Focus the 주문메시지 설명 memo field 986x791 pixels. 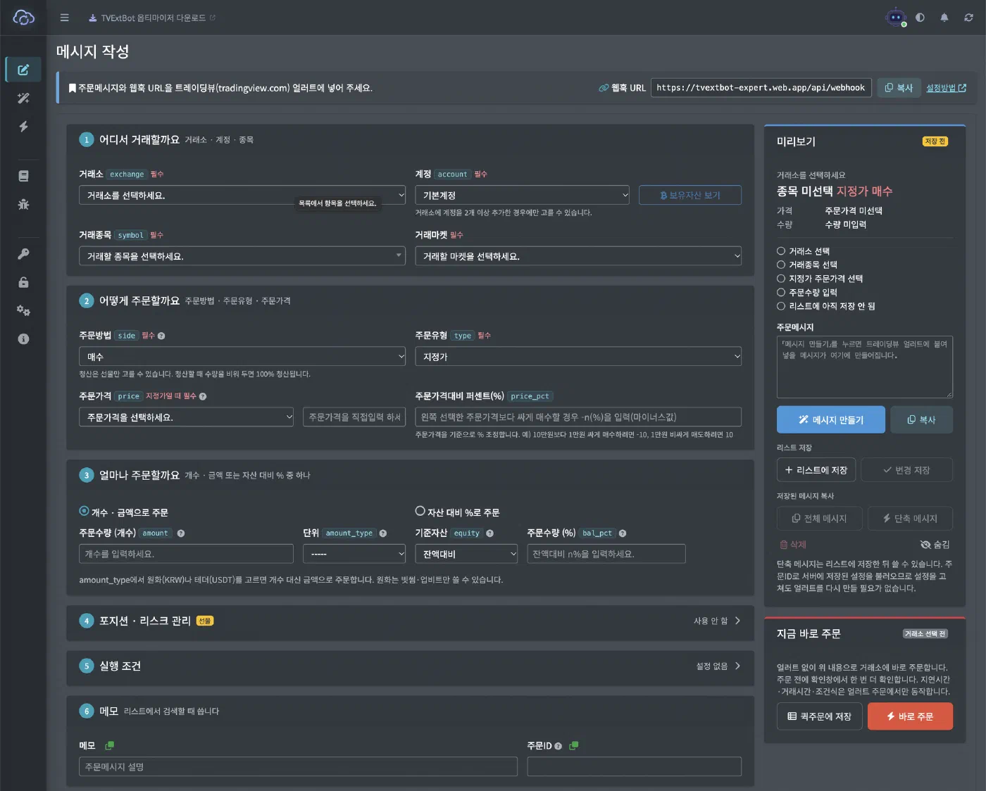298,766
